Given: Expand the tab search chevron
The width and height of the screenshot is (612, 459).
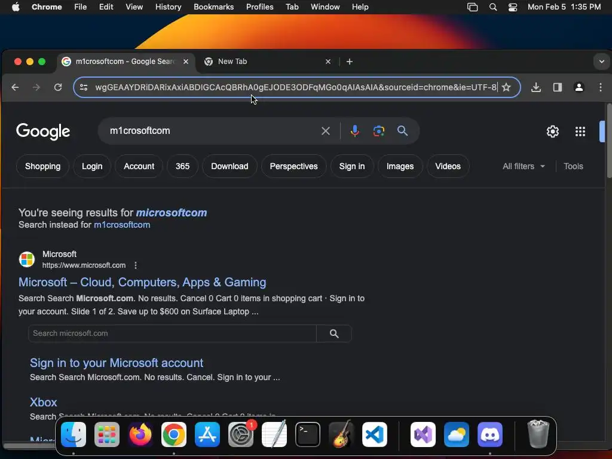Looking at the screenshot, I should (x=601, y=62).
